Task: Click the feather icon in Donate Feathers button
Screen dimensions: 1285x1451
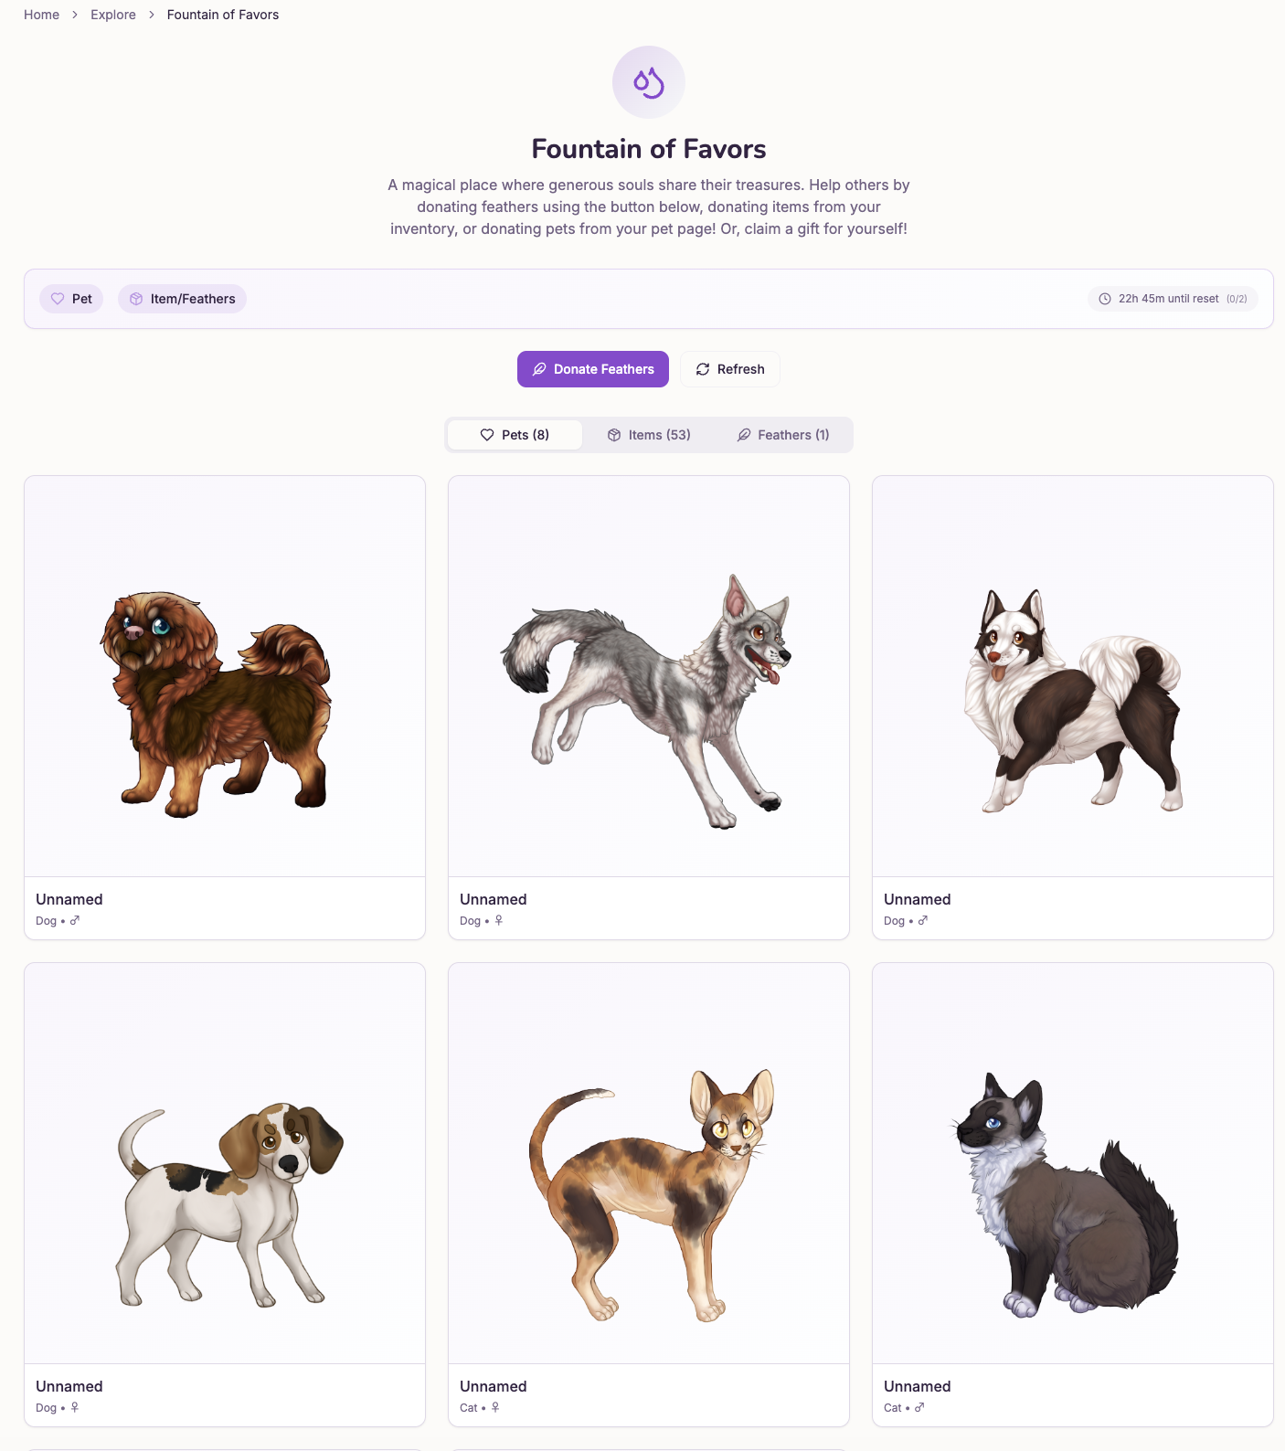Action: 539,369
